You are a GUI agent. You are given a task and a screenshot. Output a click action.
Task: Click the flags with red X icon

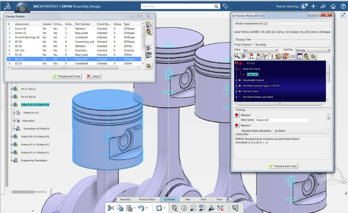click(x=220, y=208)
